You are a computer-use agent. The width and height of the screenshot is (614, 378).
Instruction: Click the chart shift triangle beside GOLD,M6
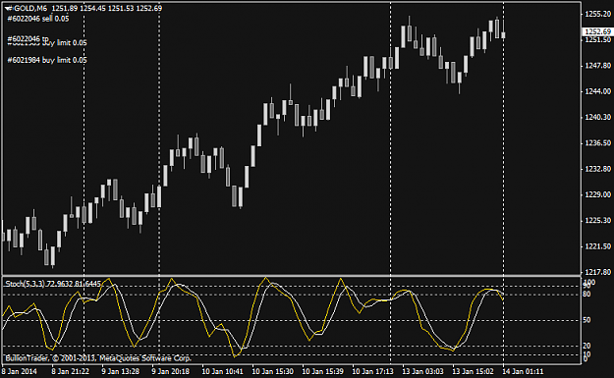click(8, 8)
